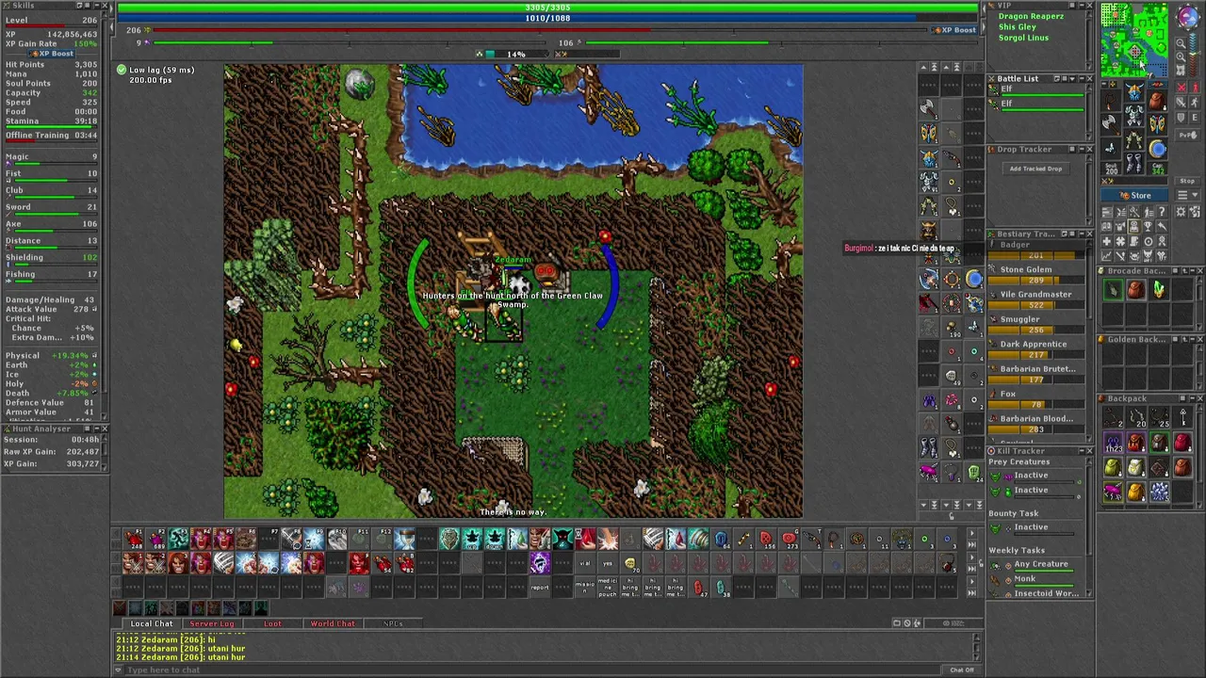Minimize the Brocade Backpack container
1206x678 pixels.
[x=1193, y=270]
